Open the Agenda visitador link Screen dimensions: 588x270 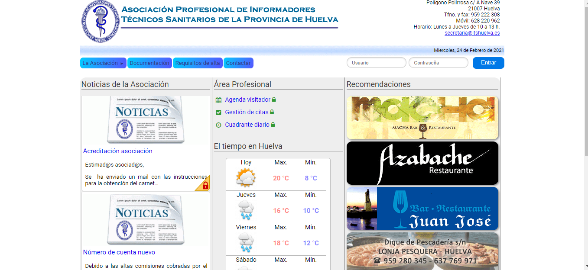point(247,100)
